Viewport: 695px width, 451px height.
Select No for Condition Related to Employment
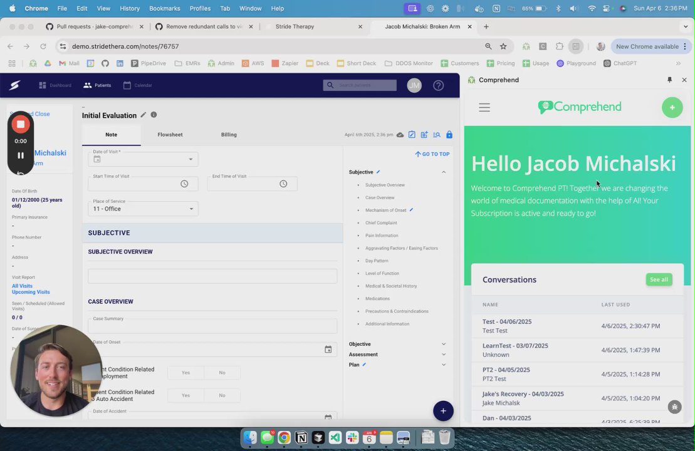(x=222, y=373)
